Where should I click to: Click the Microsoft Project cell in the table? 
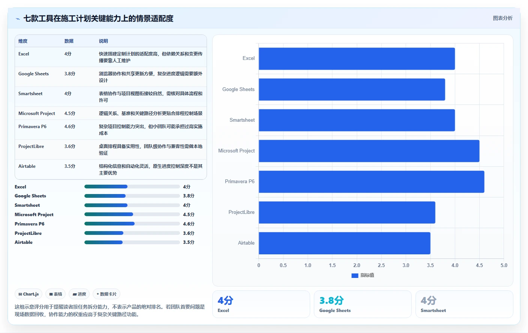(x=37, y=113)
